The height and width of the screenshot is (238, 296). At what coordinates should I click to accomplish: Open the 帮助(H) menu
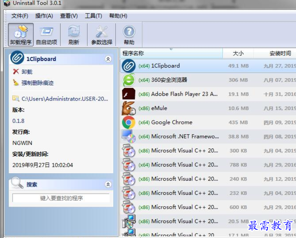pyautogui.click(x=118, y=16)
